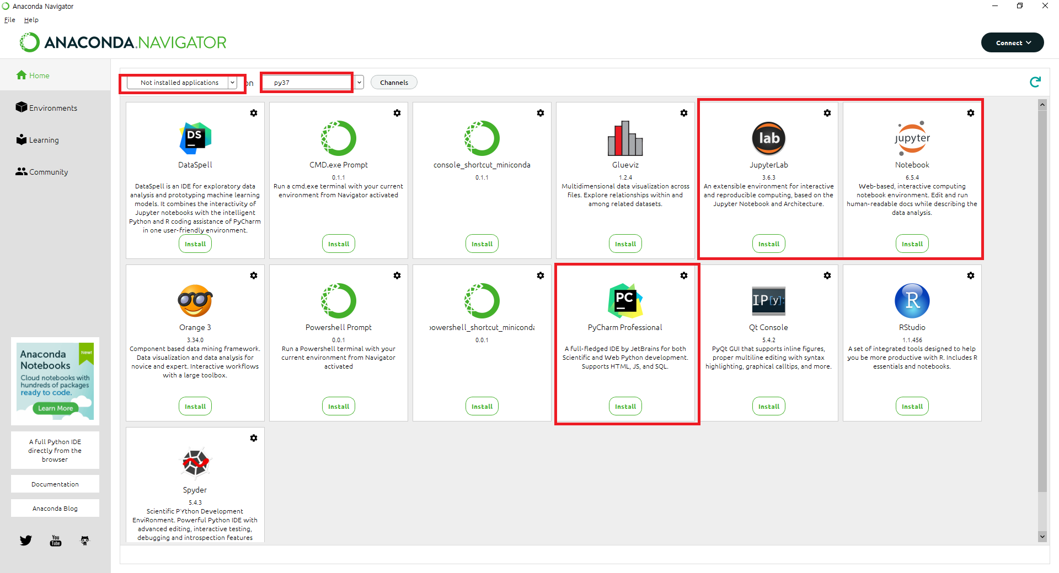Open the Jupyter Notebook gear options
Viewport: 1059px width, 573px height.
(x=971, y=113)
